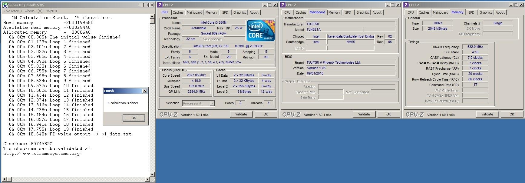
Task: Click the Checksum: 8D74AB2C line
Action: [28, 144]
